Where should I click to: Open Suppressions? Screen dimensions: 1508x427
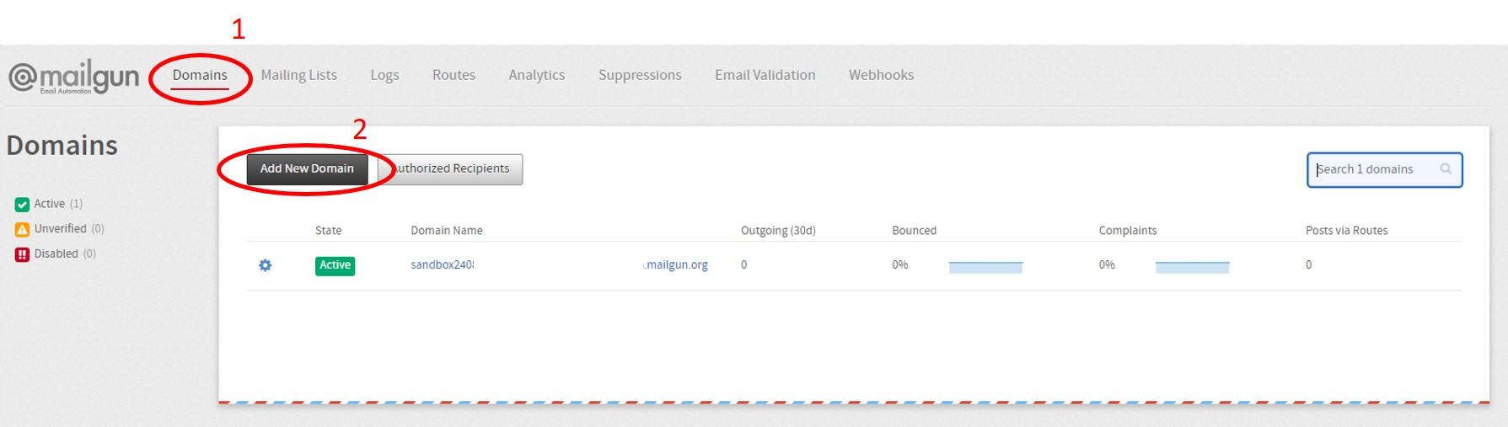point(640,75)
